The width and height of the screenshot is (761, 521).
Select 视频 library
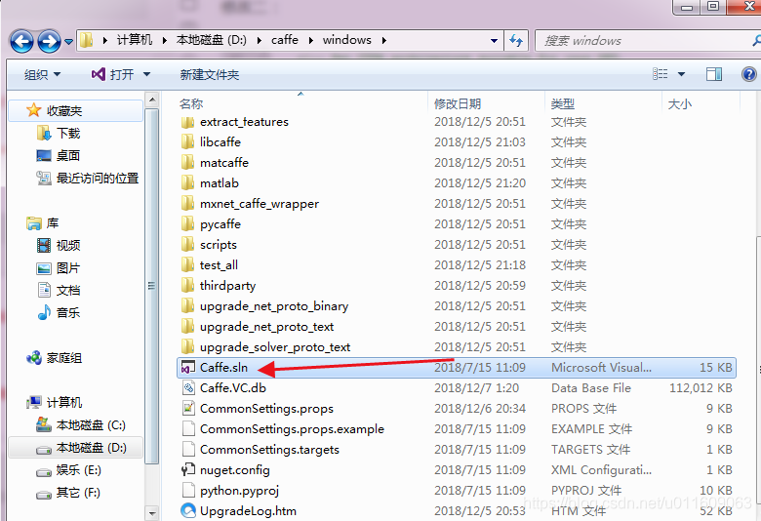coord(68,246)
